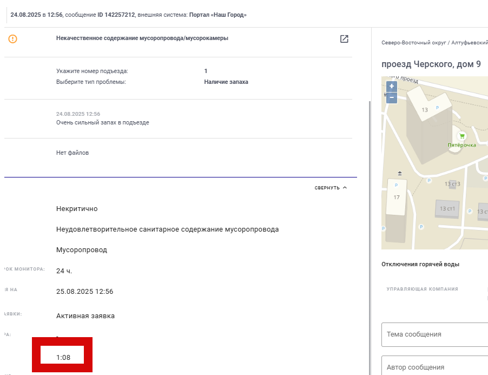The image size is (488, 375).
Task: Click building 13 ст1 on the map
Action: click(447, 208)
